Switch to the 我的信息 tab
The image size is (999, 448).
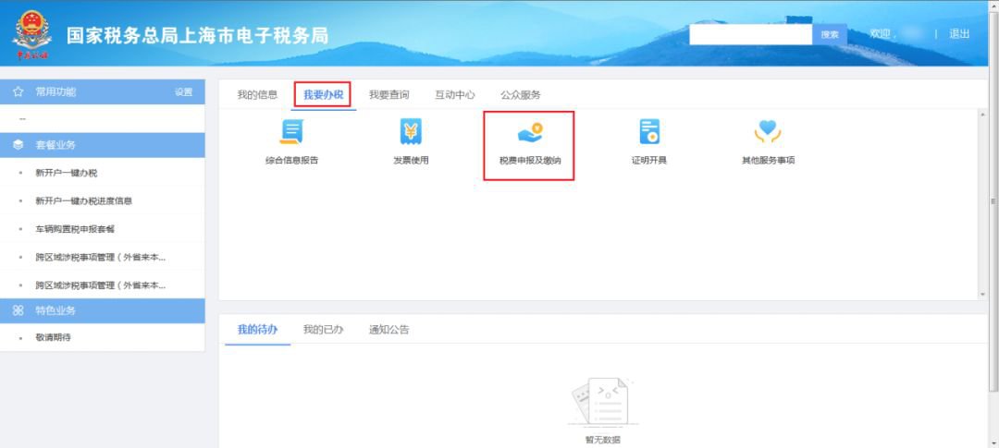[256, 94]
